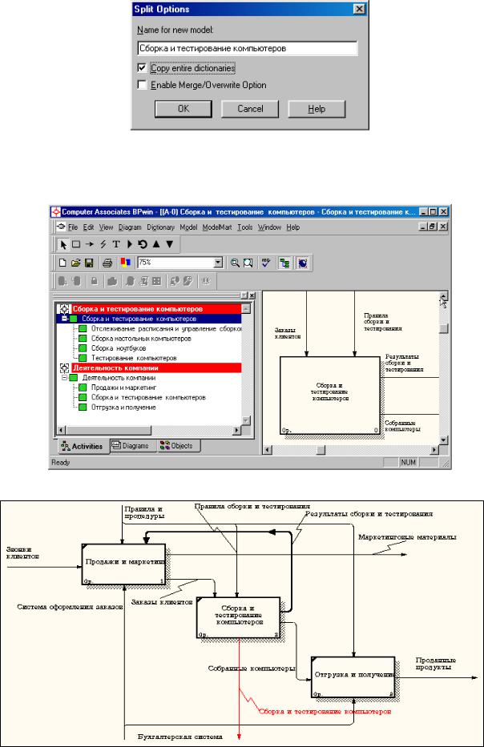484x747 pixels.
Task: Click the horizontal scrollbar thumb under diagram
Action: [321, 450]
